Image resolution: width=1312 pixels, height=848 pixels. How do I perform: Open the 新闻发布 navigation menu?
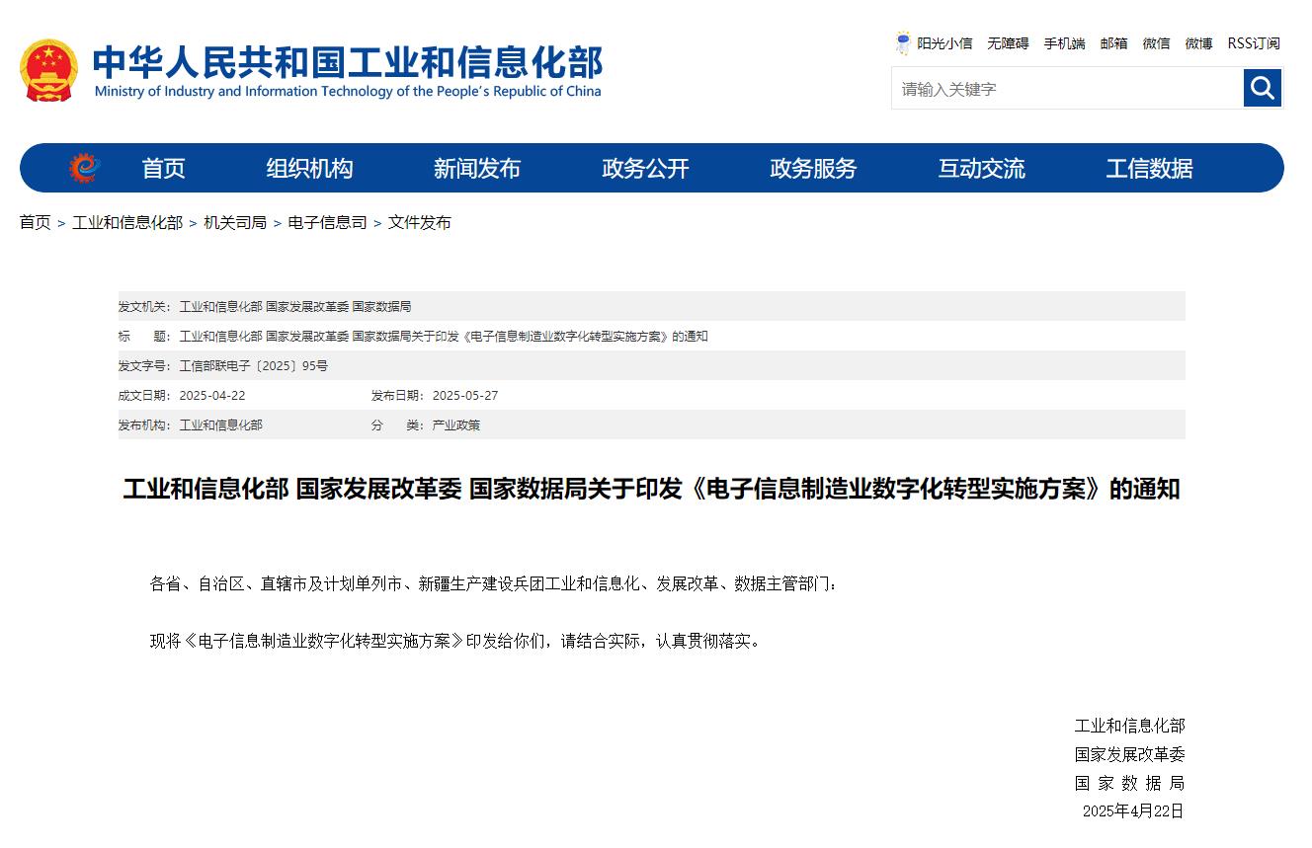[x=477, y=169]
